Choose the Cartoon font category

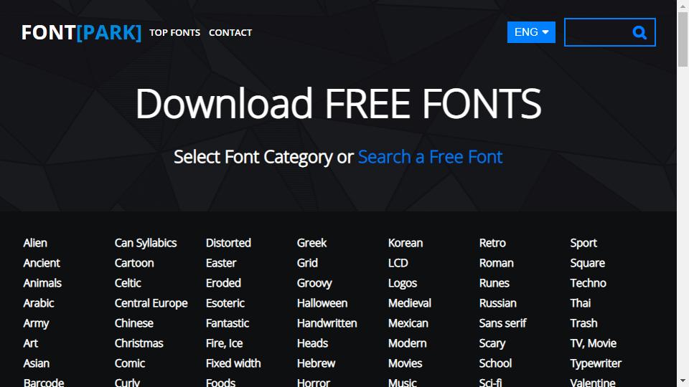tap(134, 263)
